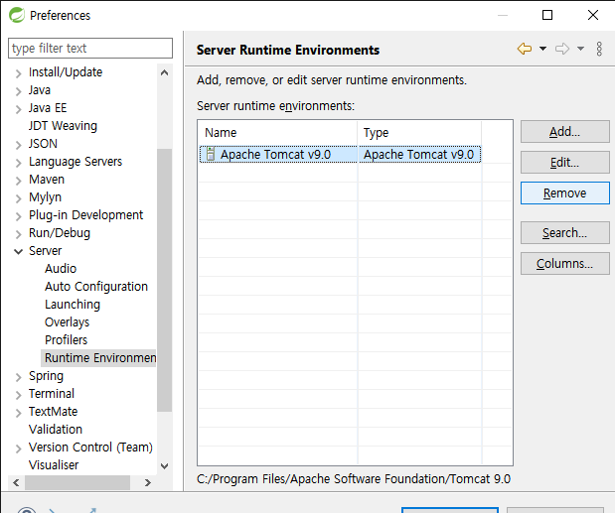Click the Remove button
Screen dimensions: 615x513
pos(564,192)
